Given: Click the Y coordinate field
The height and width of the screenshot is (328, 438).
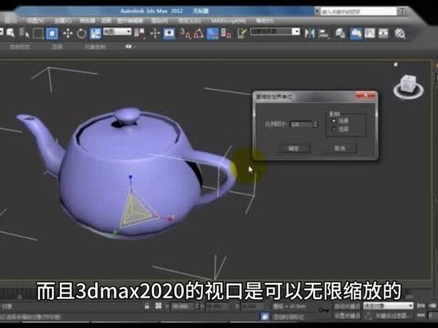Looking at the screenshot, I should click(x=217, y=307).
